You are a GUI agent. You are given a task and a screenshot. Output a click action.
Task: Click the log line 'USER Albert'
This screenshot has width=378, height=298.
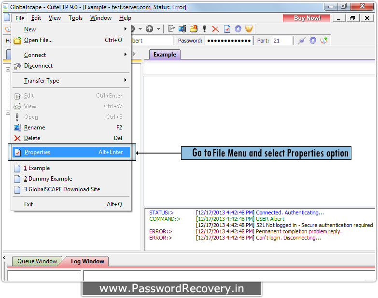click(x=270, y=219)
